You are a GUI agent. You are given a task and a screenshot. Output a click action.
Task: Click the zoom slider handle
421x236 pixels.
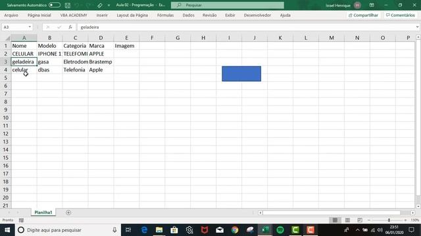(x=389, y=220)
